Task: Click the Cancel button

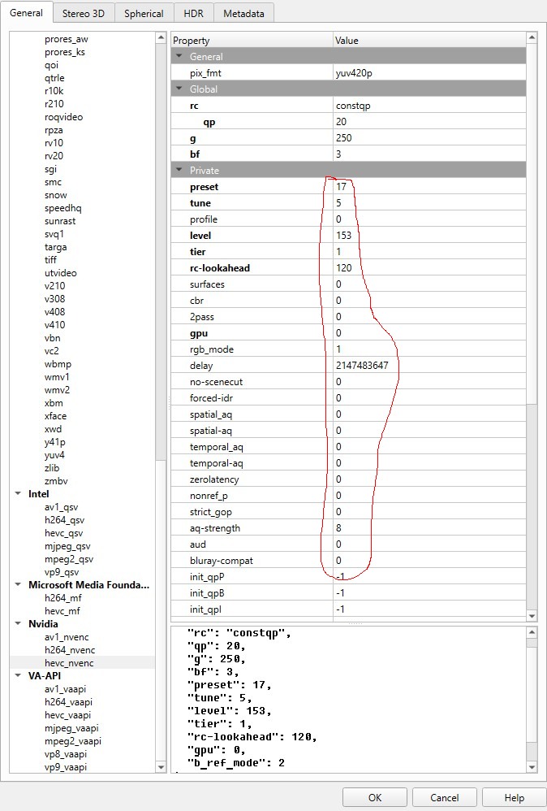Action: [444, 797]
